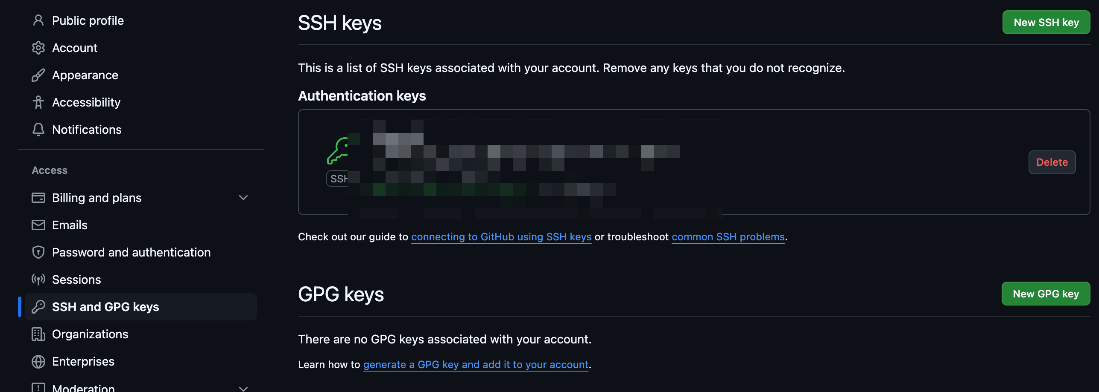Click the Notifications bell icon
Screen dimensions: 1099x392
tap(38, 130)
